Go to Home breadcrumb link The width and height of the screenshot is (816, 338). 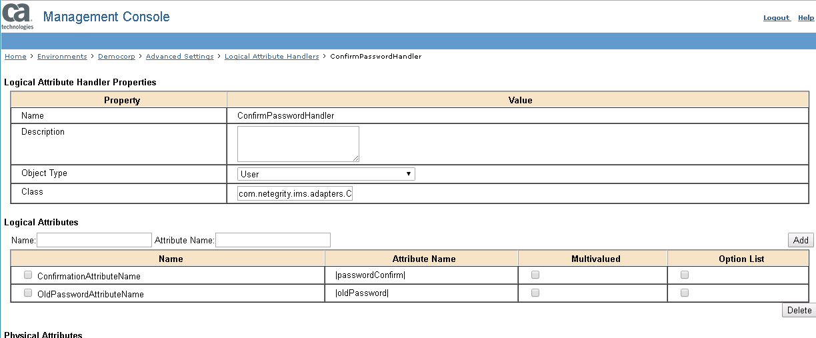click(15, 57)
